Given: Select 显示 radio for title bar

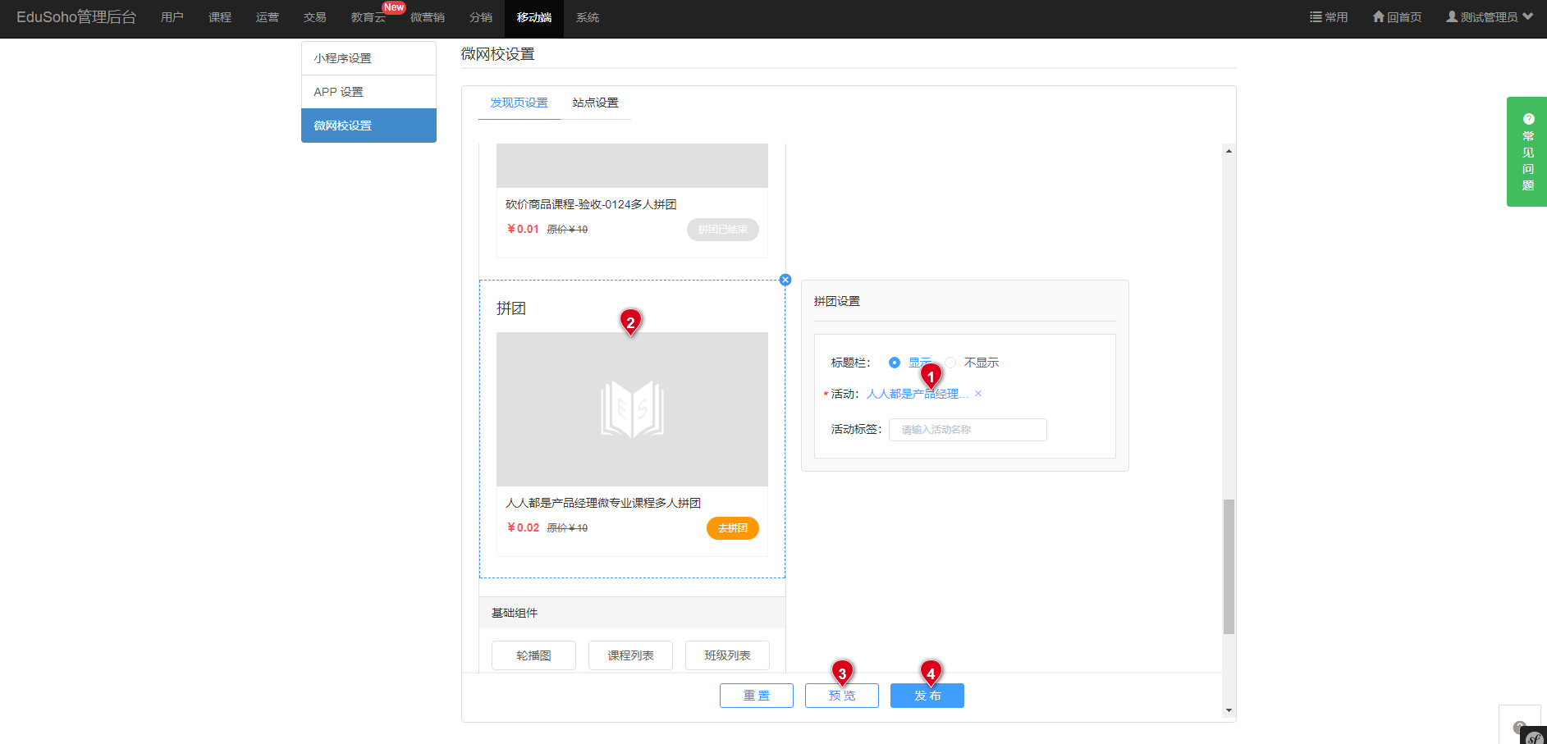Looking at the screenshot, I should [x=895, y=363].
